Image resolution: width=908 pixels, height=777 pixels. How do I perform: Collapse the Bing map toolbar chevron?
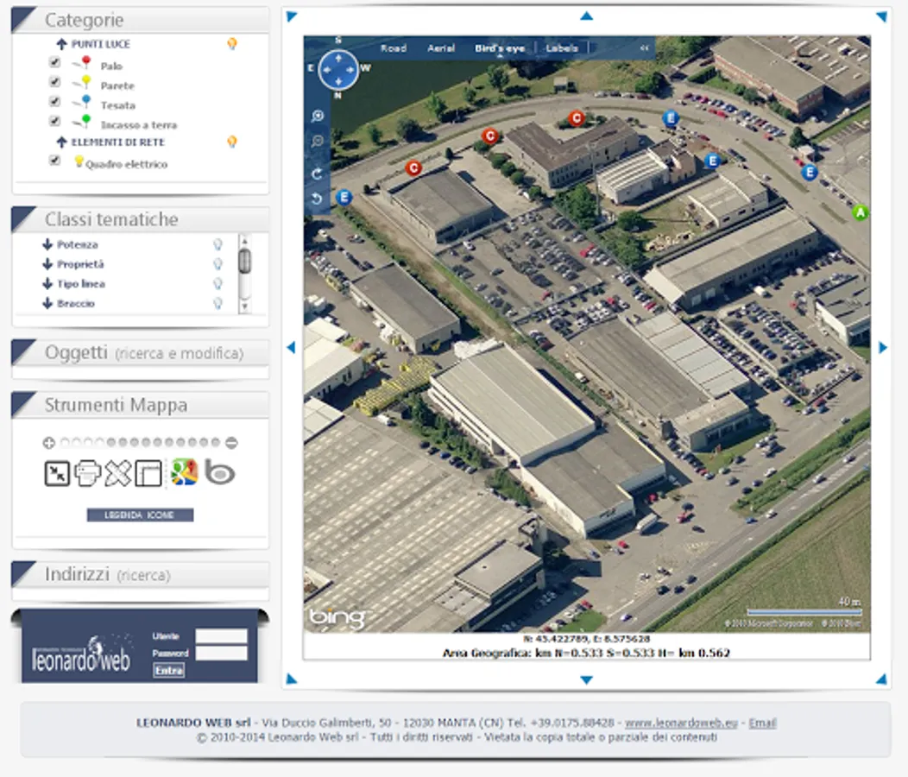tap(644, 48)
